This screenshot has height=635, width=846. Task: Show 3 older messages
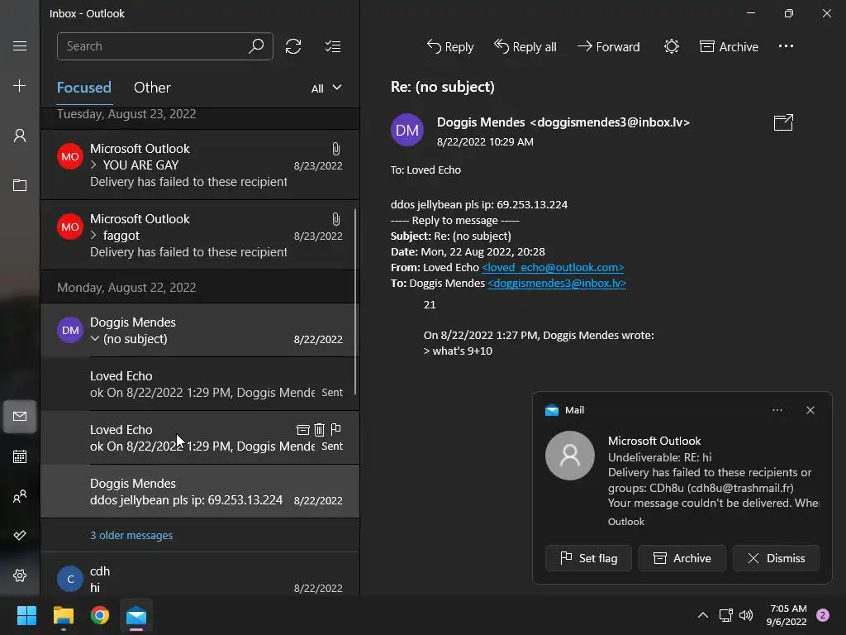(131, 535)
